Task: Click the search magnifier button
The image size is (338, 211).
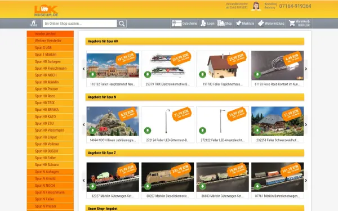Action: [x=122, y=24]
